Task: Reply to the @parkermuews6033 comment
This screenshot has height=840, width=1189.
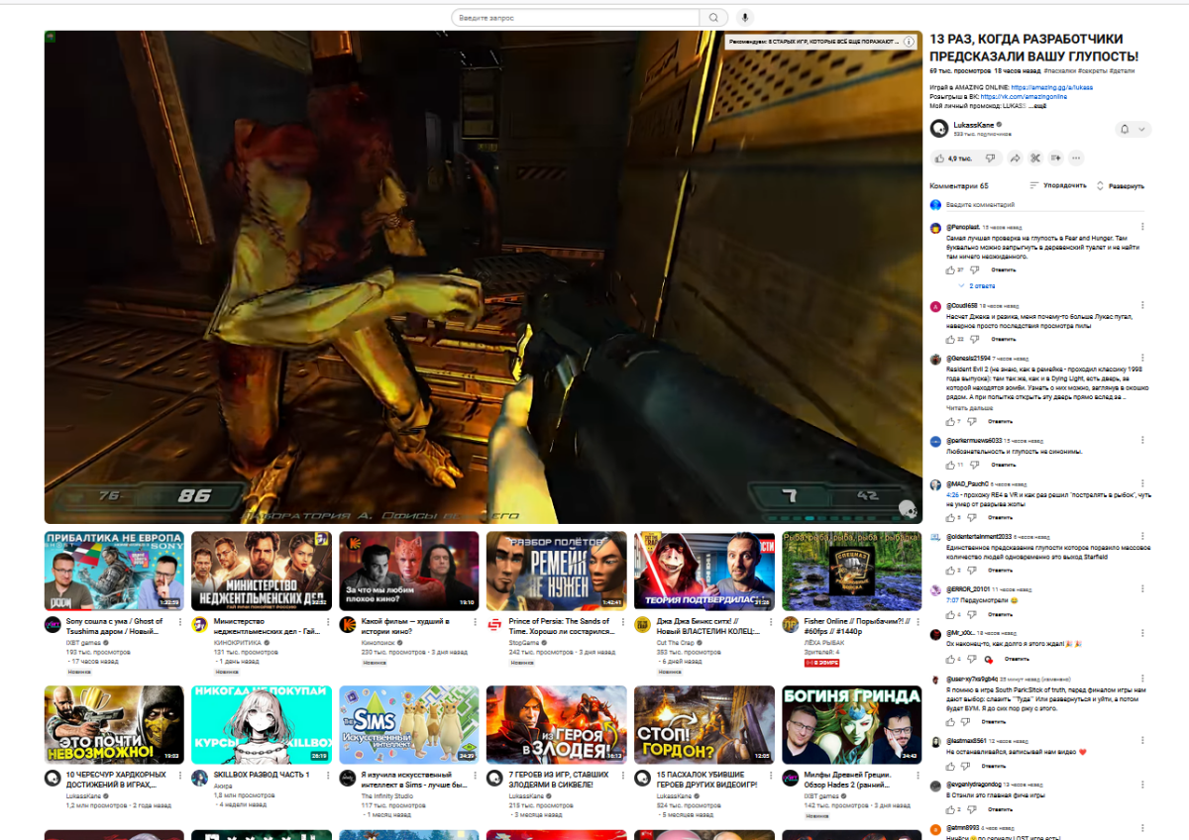Action: 1003,465
